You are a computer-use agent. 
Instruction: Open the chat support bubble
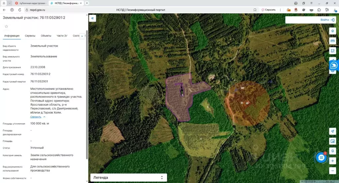pyautogui.click(x=321, y=158)
